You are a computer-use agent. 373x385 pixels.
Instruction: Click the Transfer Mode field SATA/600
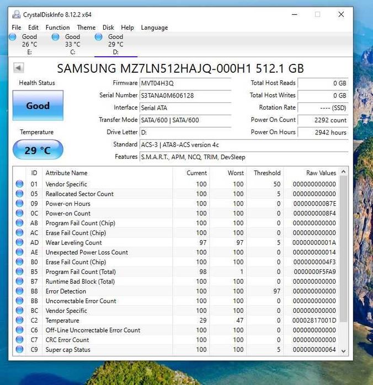point(185,120)
